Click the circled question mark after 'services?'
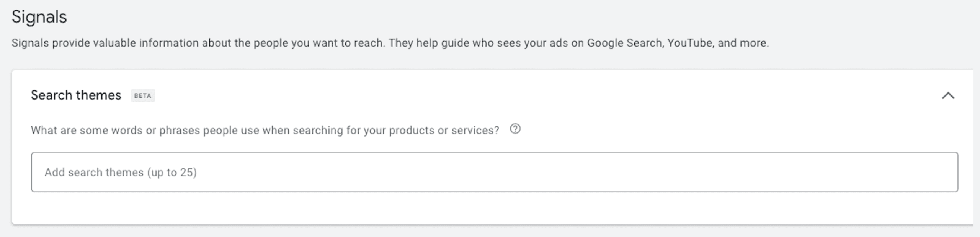Screen dimensions: 980x237 pos(515,129)
